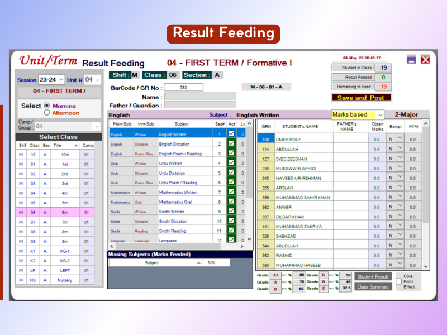The image size is (447, 335).
Task: Enable the Core Point Effect checkbox
Action: (398, 281)
